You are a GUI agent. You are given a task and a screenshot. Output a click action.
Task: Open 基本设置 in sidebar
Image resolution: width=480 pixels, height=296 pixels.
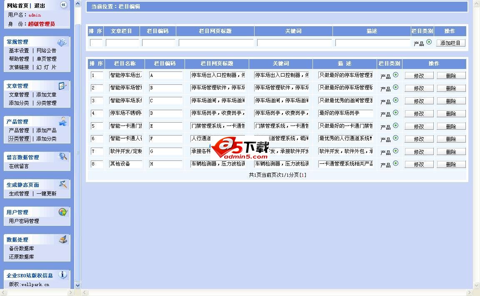click(19, 50)
